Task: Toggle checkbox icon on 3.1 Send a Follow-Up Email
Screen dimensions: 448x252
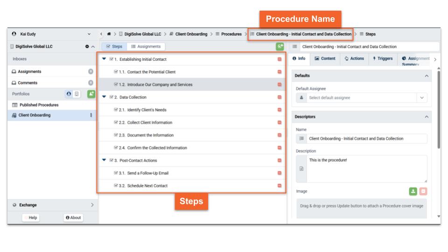Action: pos(116,173)
